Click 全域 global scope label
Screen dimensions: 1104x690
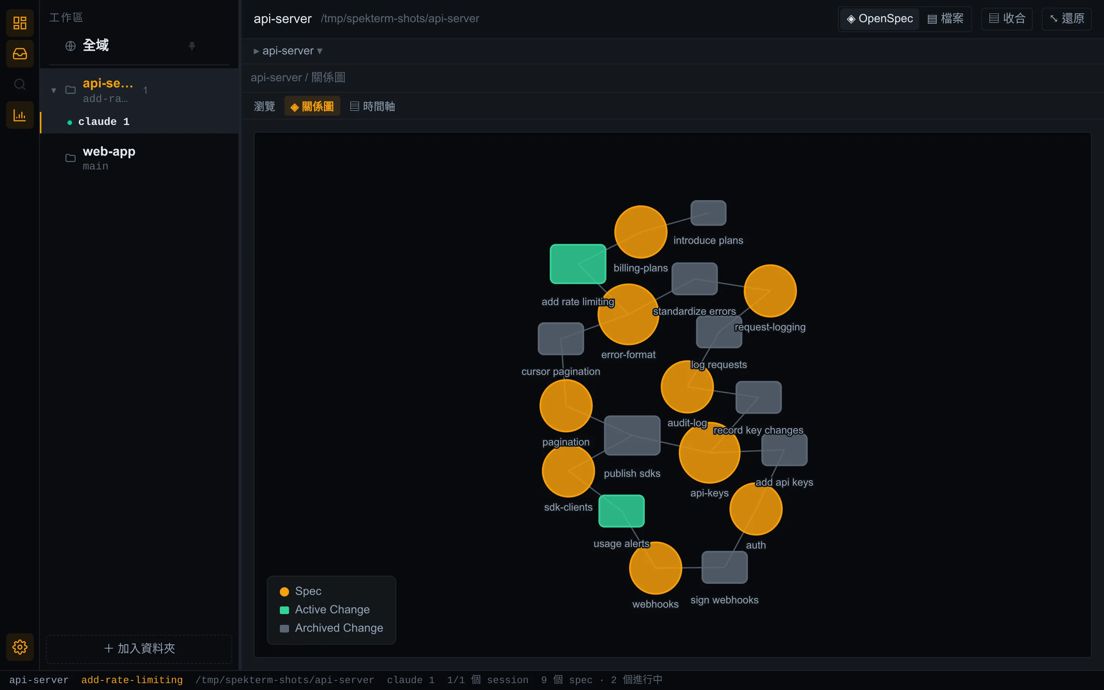pos(96,46)
